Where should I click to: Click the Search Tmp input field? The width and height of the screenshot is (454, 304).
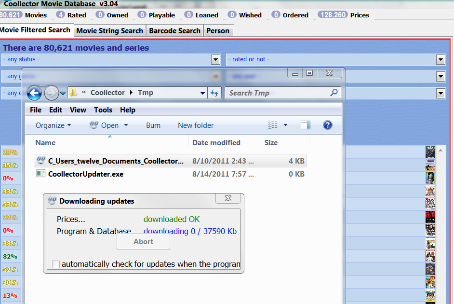[x=282, y=93]
